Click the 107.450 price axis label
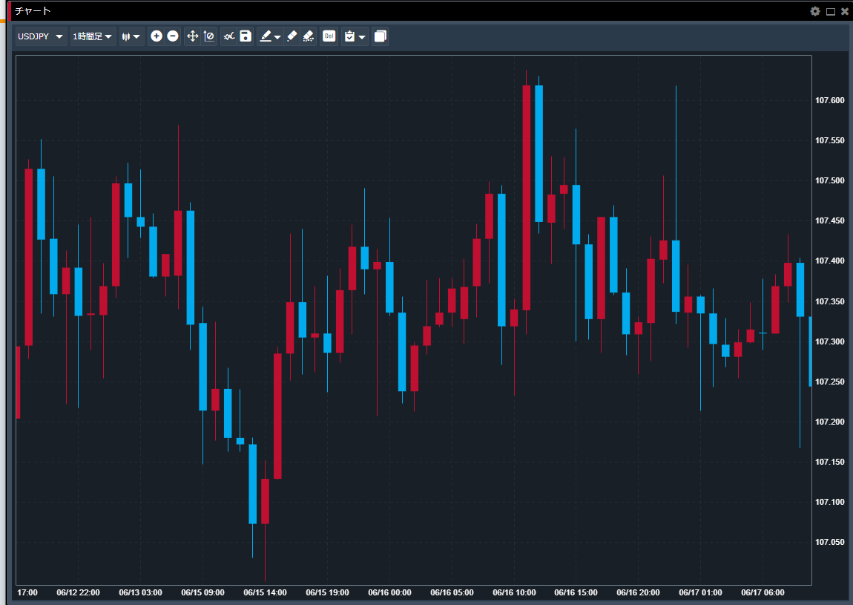The height and width of the screenshot is (605, 853). coord(829,220)
